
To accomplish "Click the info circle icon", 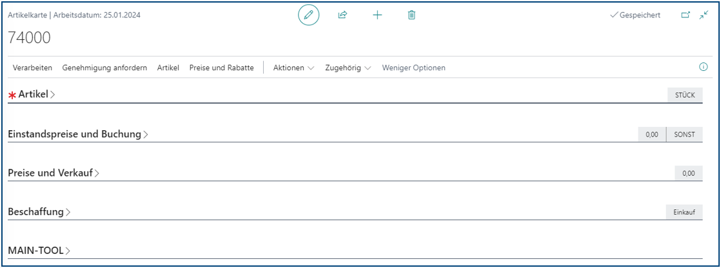I will coord(703,67).
